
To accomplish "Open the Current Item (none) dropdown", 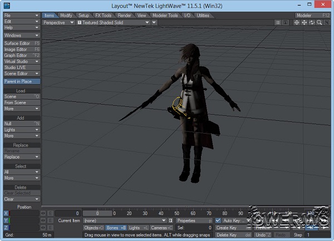I will click(x=125, y=220).
